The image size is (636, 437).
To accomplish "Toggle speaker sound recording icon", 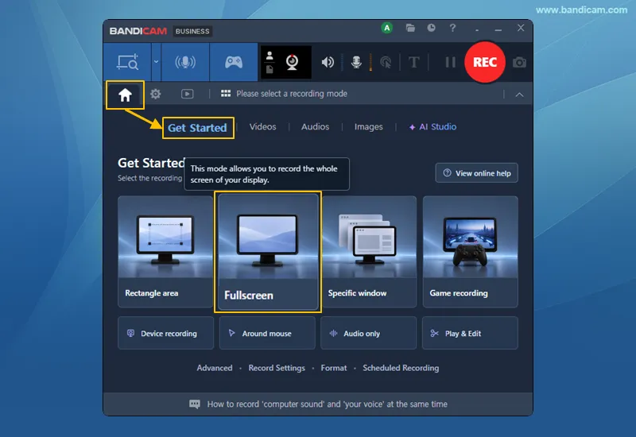I will coord(328,63).
